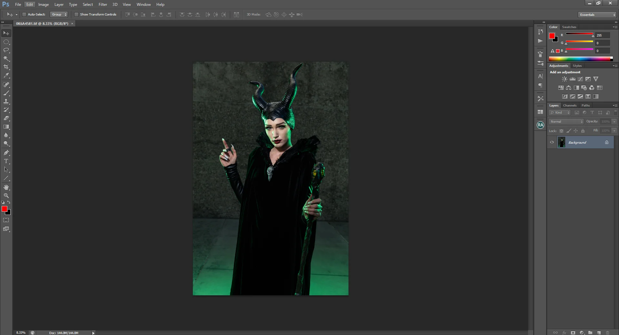The width and height of the screenshot is (619, 335).
Task: Select the Magic Wand tool
Action: [x=6, y=58]
